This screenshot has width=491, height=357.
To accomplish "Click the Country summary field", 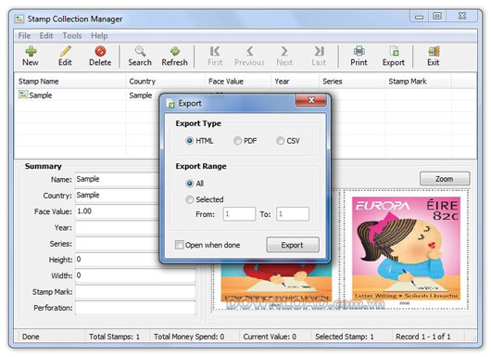I will pos(118,196).
